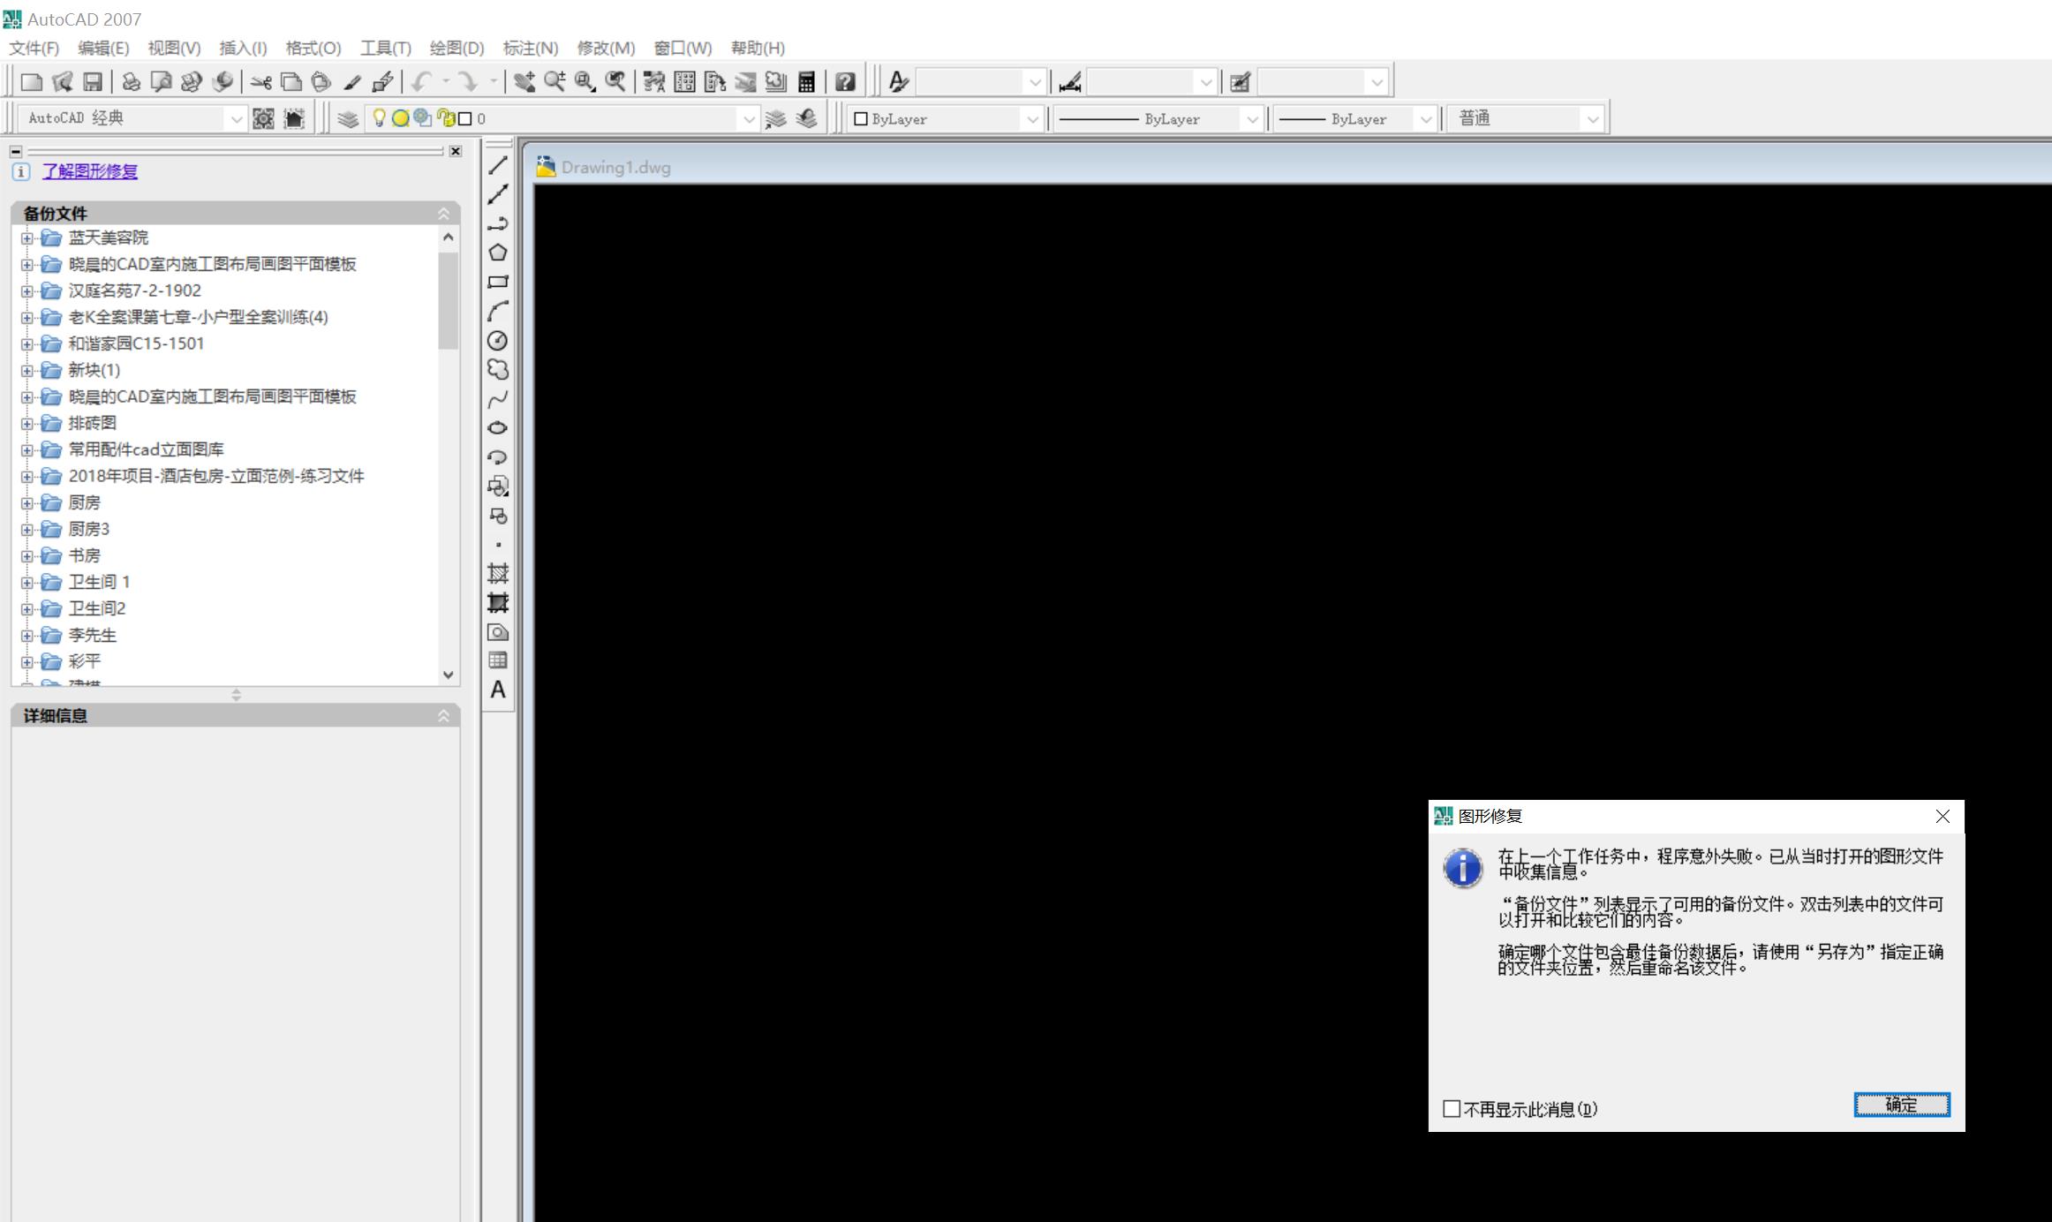Click the layer 0 color square
This screenshot has width=2052, height=1222.
pos(465,118)
